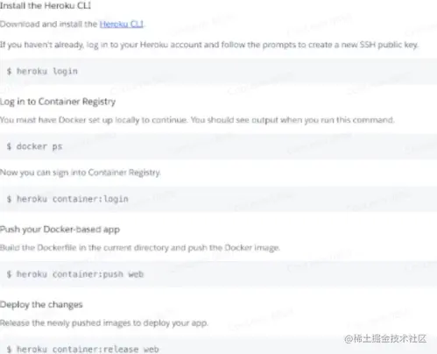
Task: Click the dollar prompt before 'heroku login'
Action: click(x=9, y=71)
